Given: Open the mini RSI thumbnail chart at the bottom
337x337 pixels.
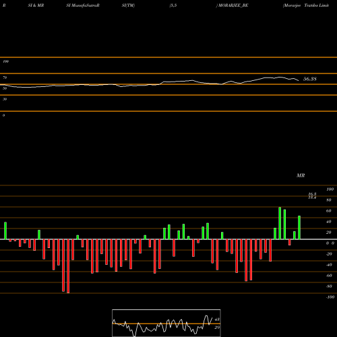Looking at the screenshot, I should [x=166, y=323].
